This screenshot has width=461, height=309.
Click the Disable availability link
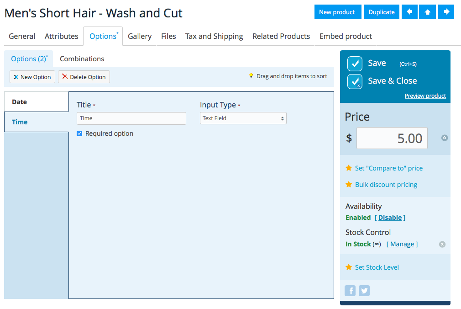pyautogui.click(x=390, y=218)
